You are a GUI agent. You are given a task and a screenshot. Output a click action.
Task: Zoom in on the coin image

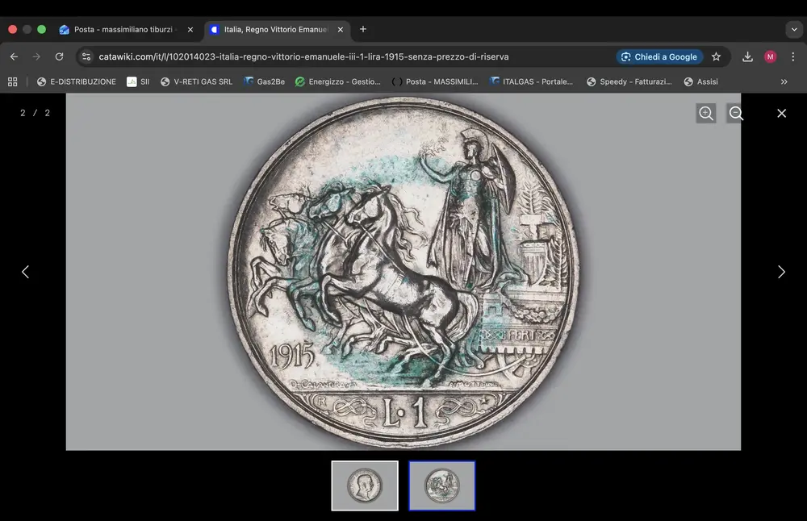pyautogui.click(x=705, y=113)
